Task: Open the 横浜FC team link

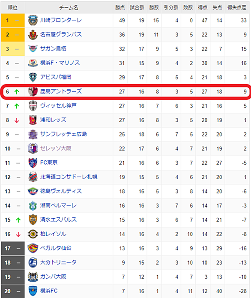Action: pos(49,291)
